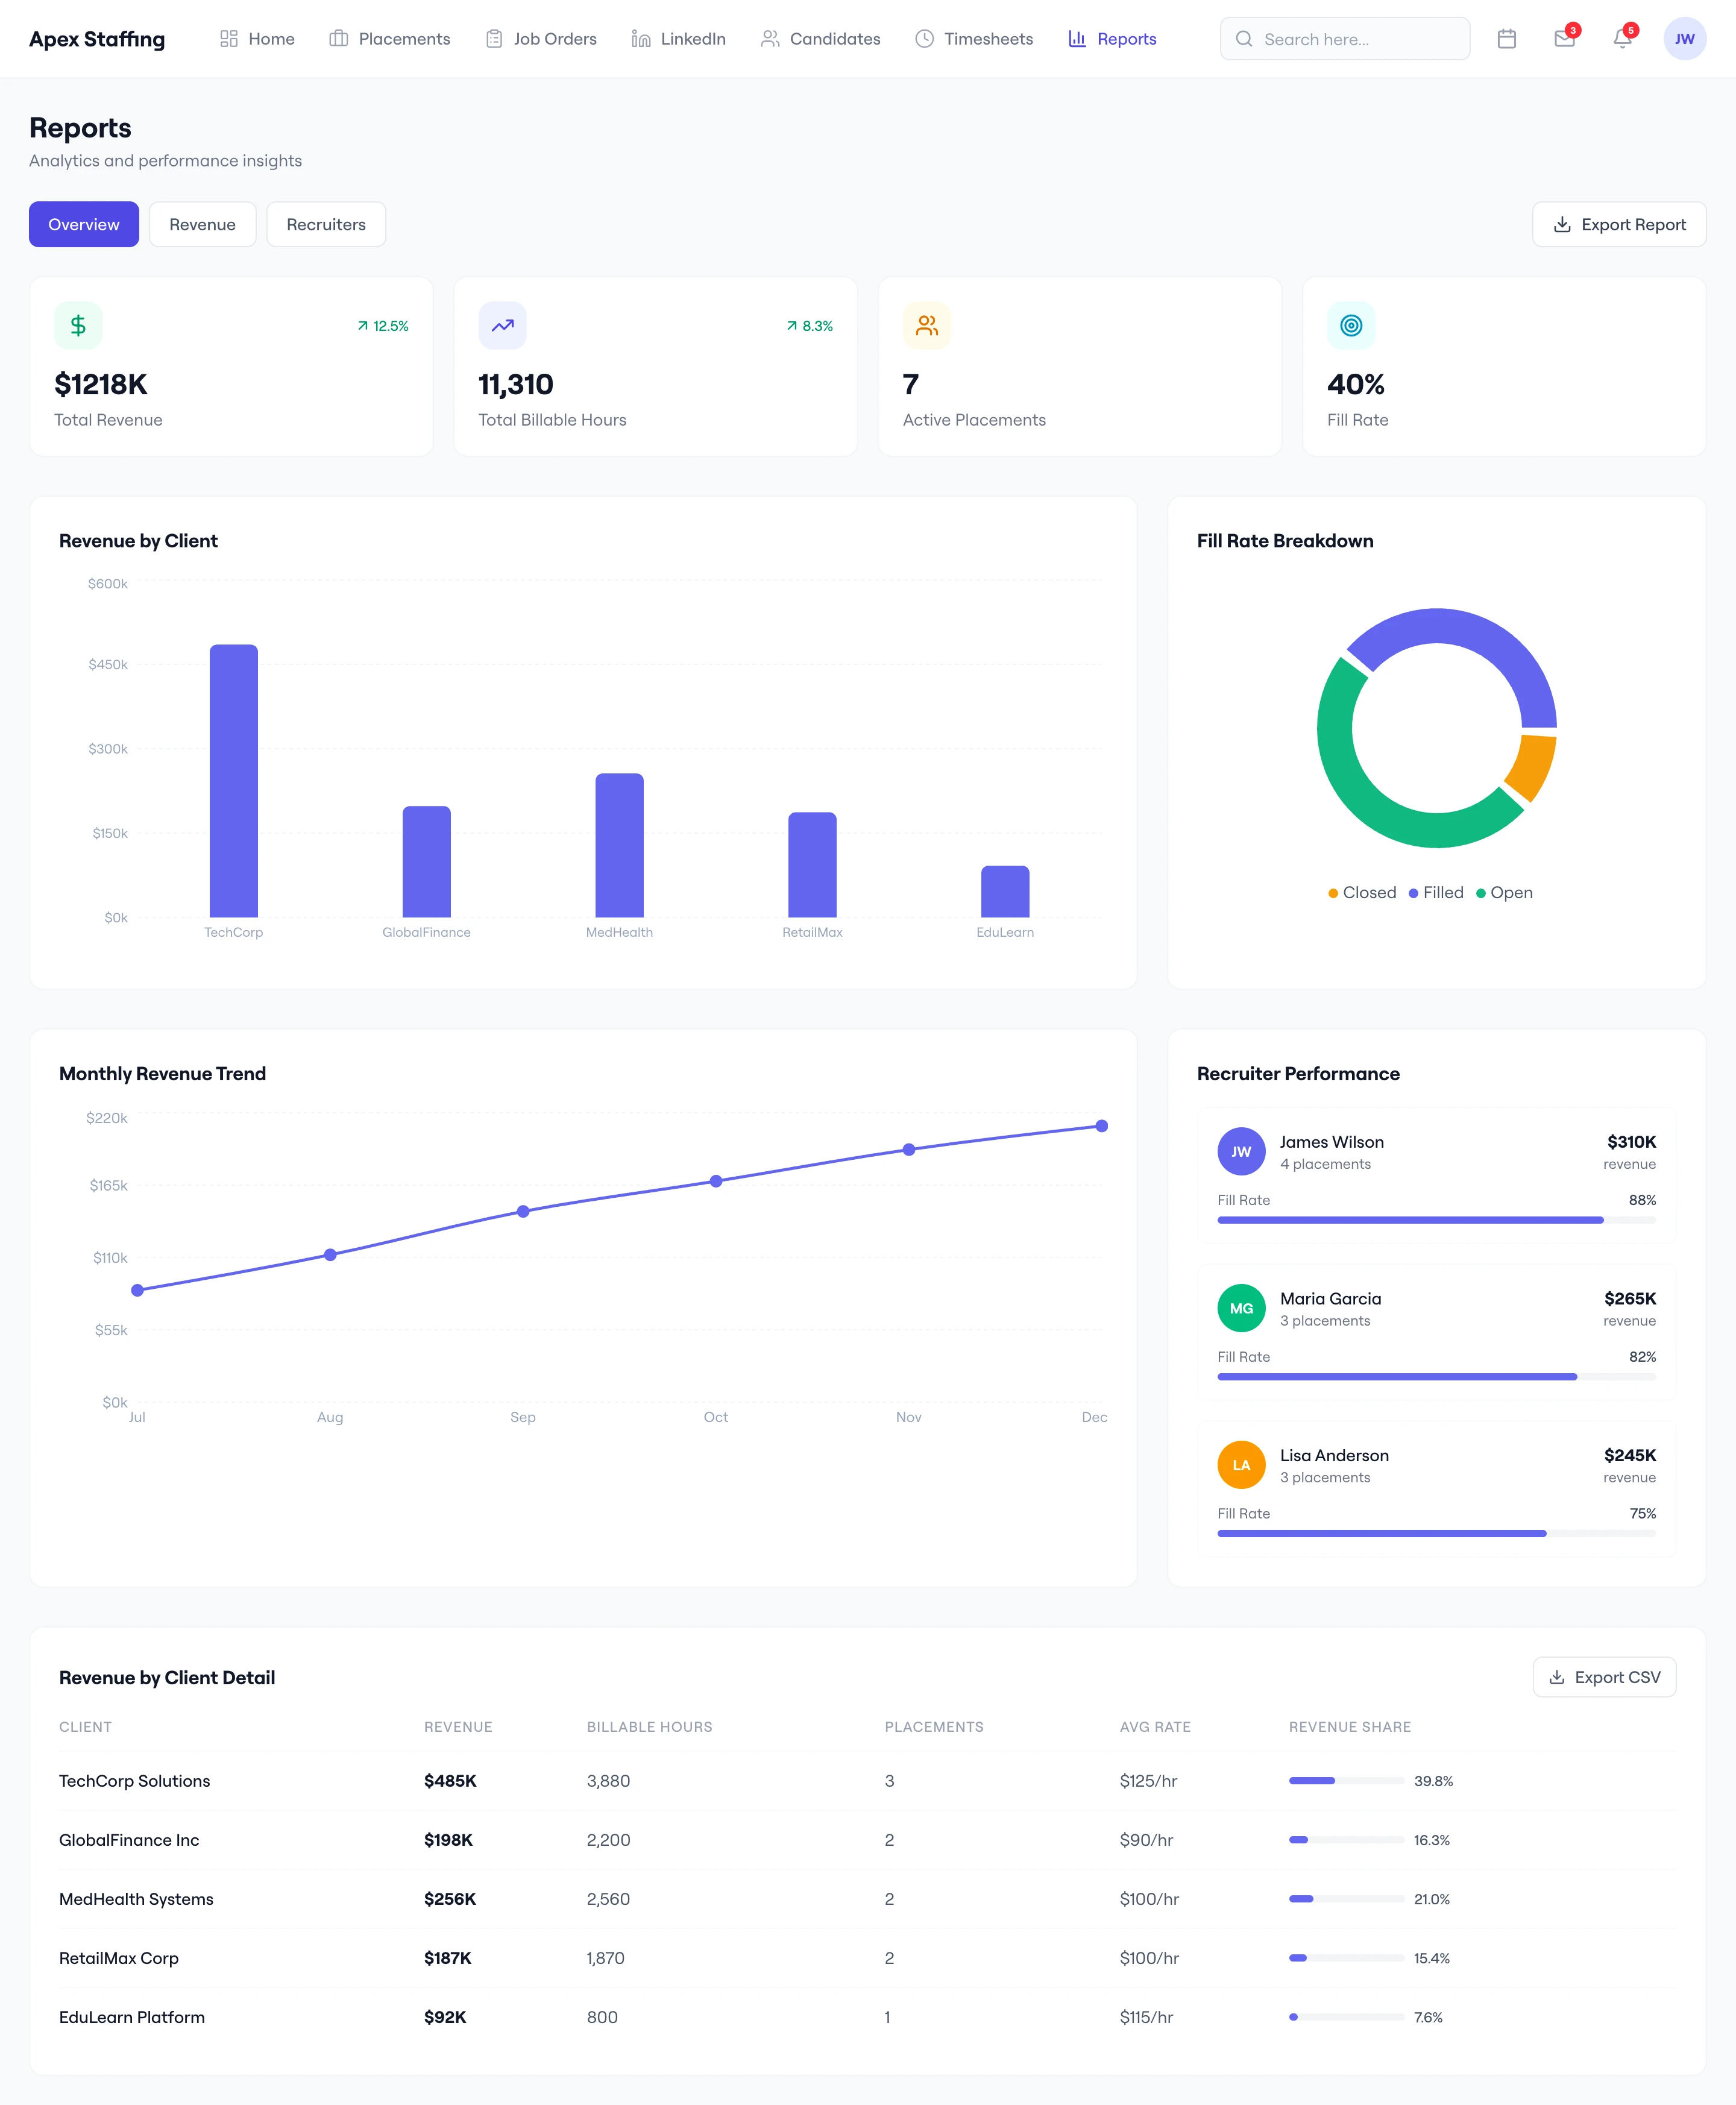Screen dimensions: 1736x2105
Task: Toggle the Filled legend item
Action: (1436, 892)
